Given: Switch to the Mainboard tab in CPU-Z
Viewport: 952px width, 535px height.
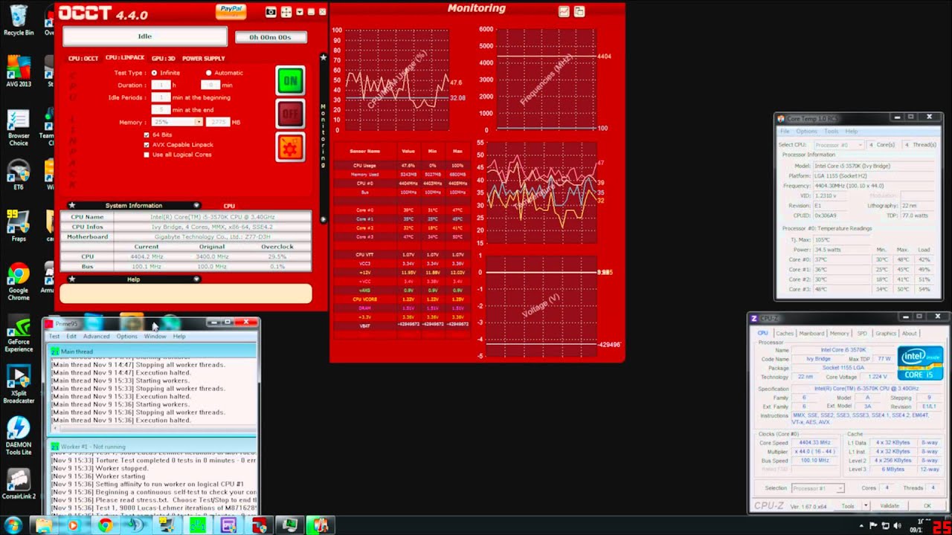Looking at the screenshot, I should 811,334.
